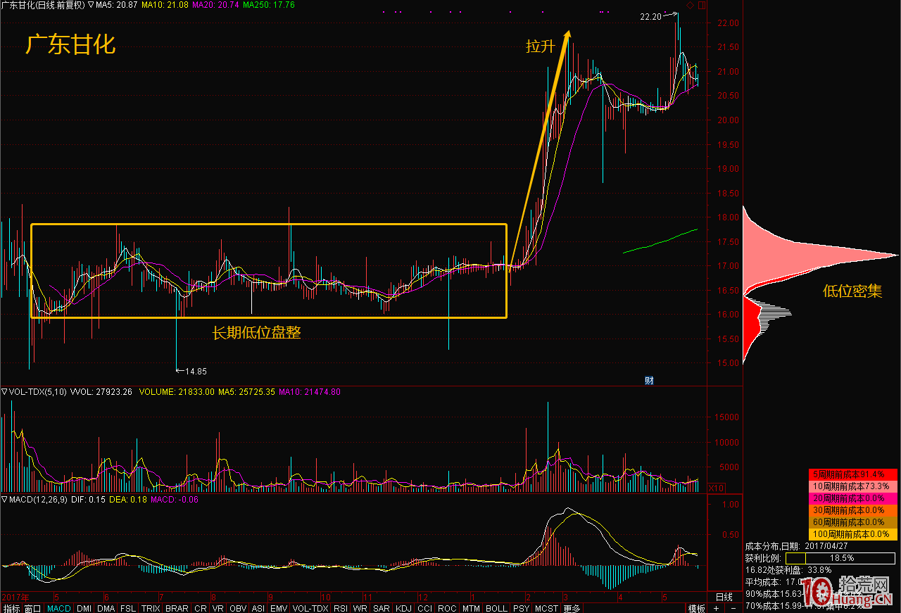901x613 pixels.
Task: Click the 窗口 button in bottom bar
Action: coord(33,608)
